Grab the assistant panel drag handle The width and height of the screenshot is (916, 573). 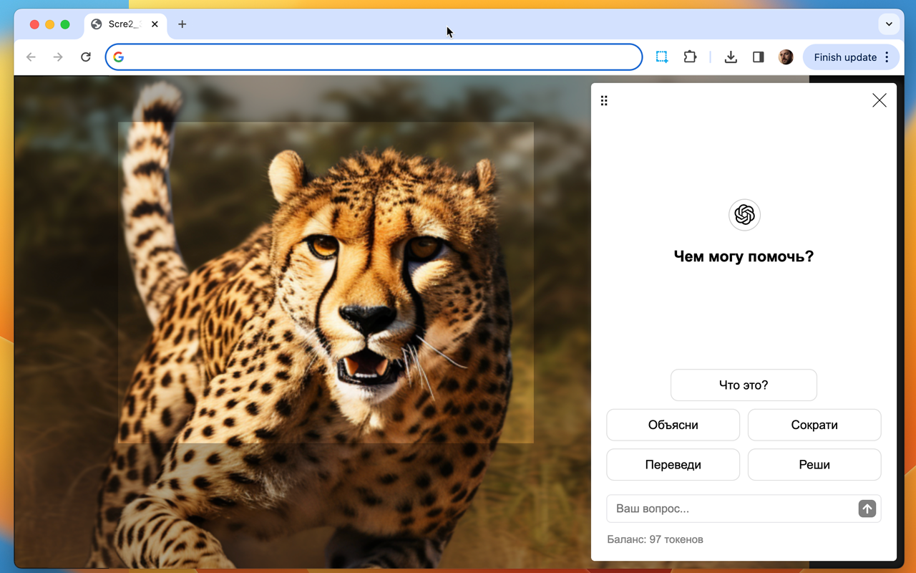pyautogui.click(x=604, y=101)
